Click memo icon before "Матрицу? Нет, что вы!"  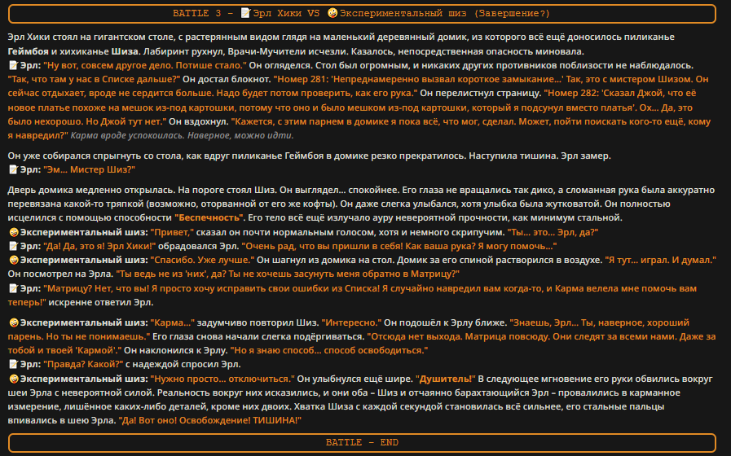click(x=14, y=288)
